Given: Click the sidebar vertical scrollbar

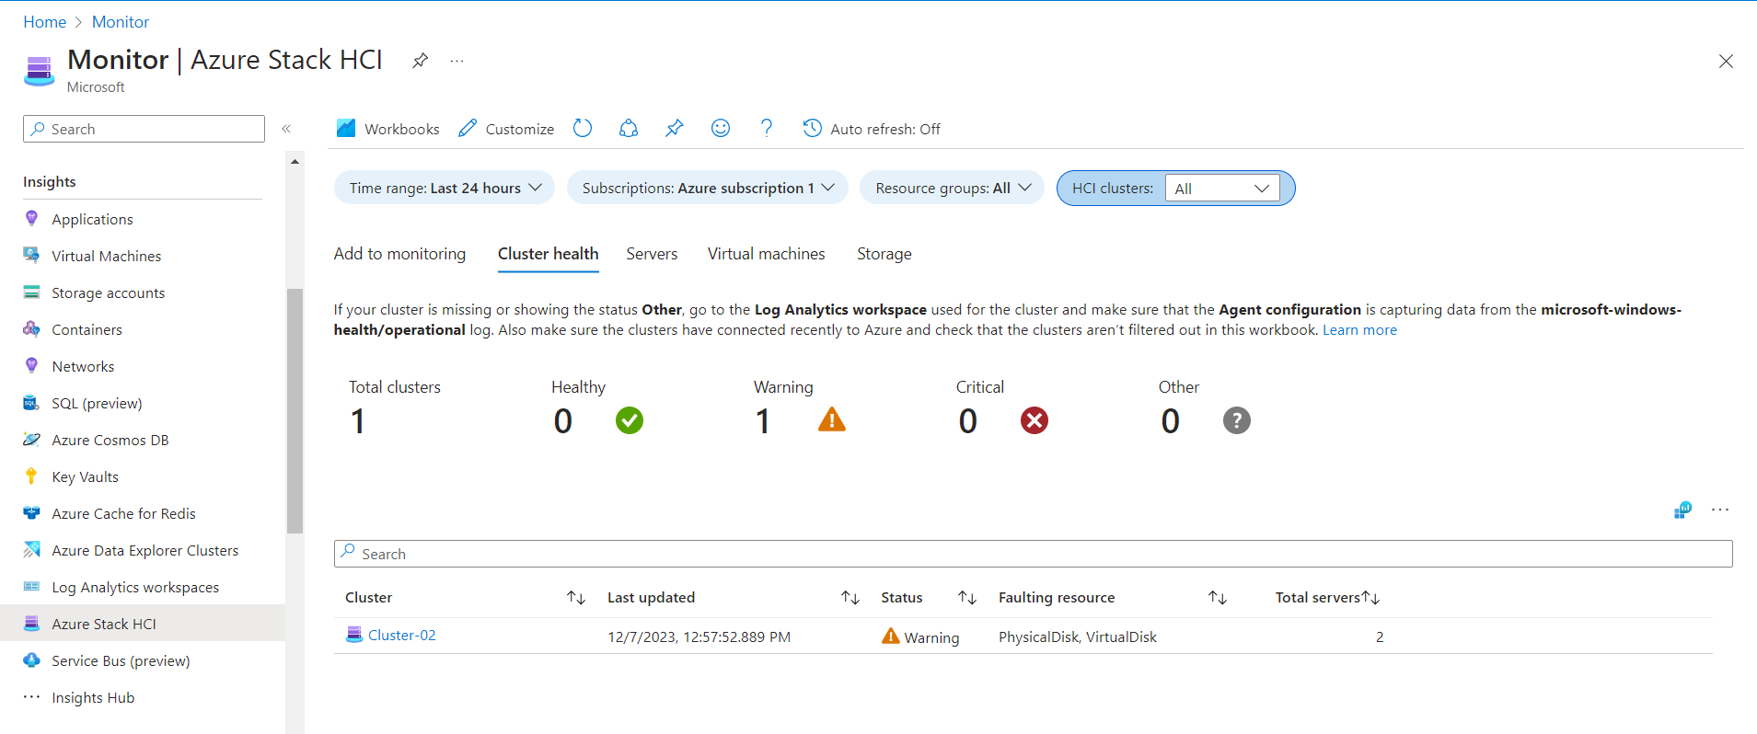Looking at the screenshot, I should (x=295, y=411).
